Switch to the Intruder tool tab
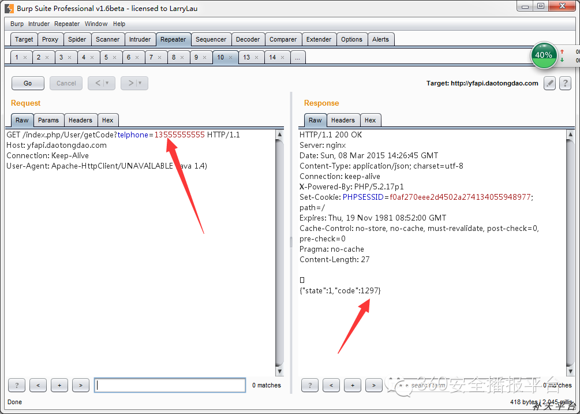The width and height of the screenshot is (580, 414). pyautogui.click(x=140, y=39)
